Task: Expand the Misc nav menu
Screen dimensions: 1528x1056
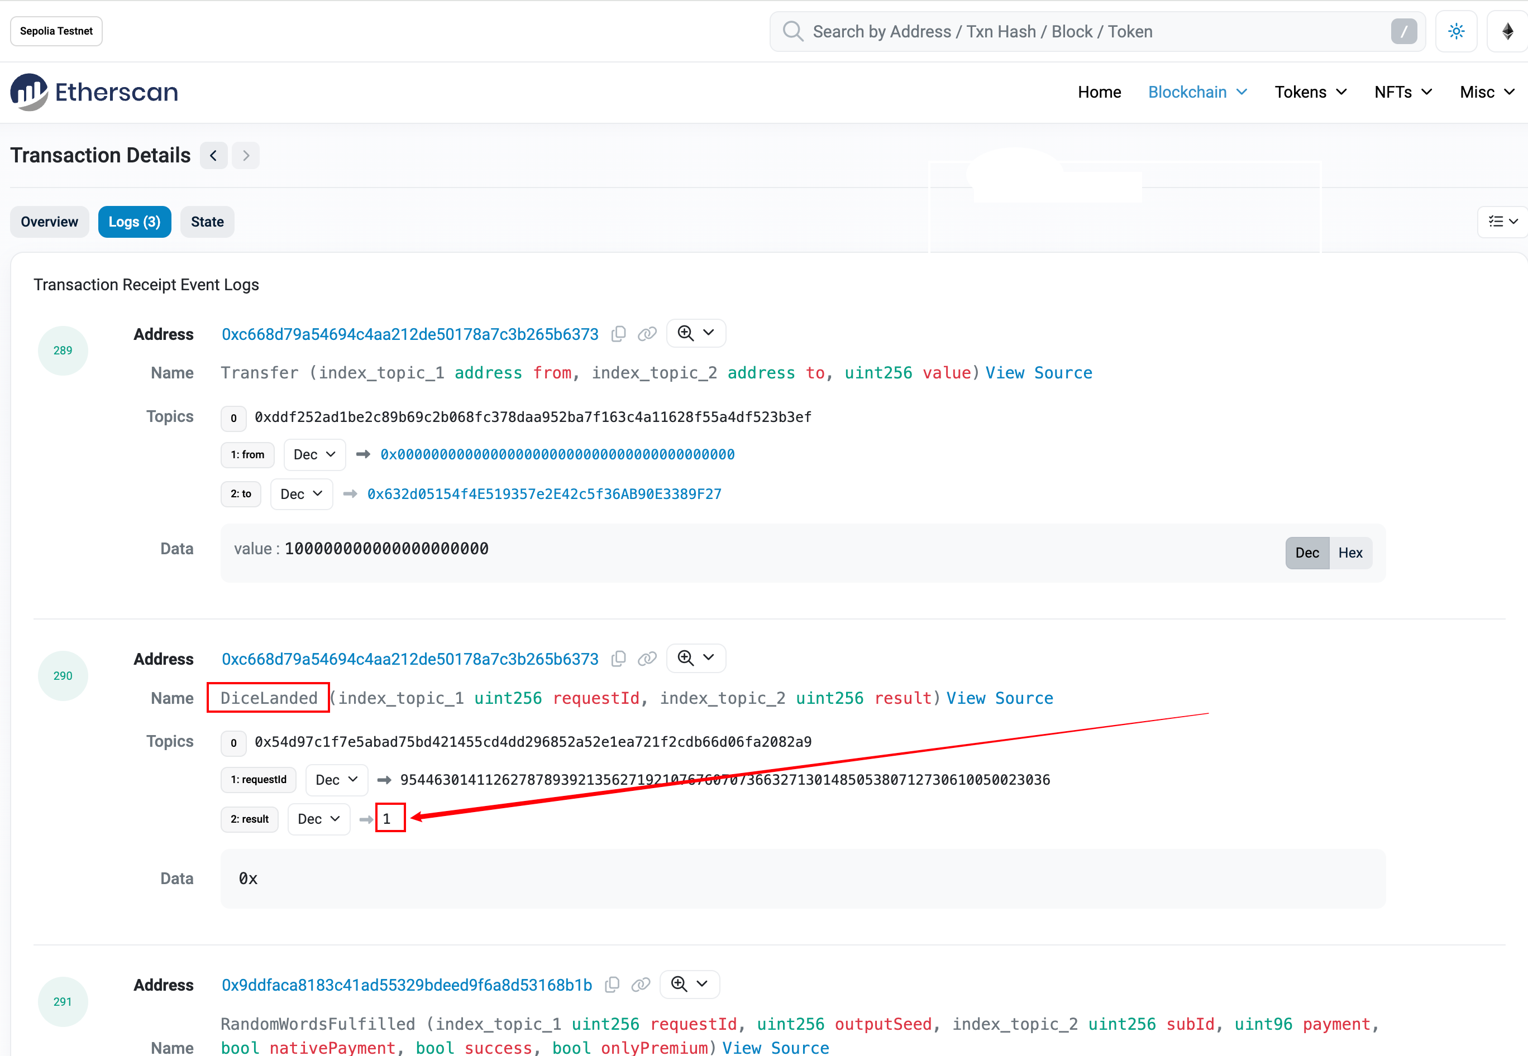Action: click(1487, 92)
